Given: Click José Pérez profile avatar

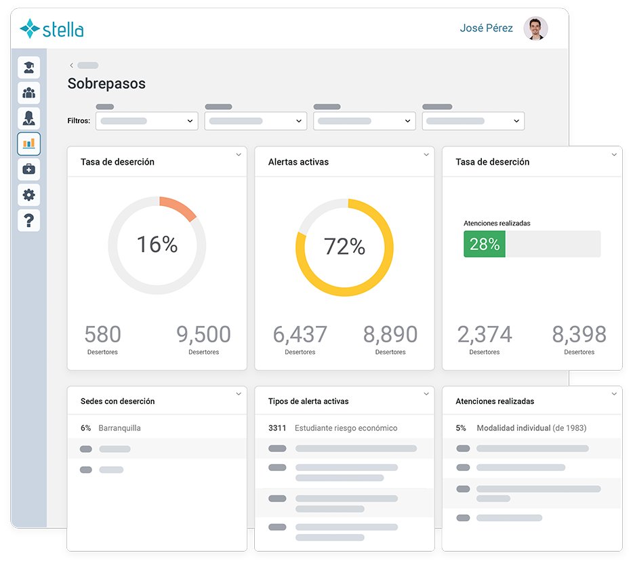Looking at the screenshot, I should pyautogui.click(x=535, y=28).
